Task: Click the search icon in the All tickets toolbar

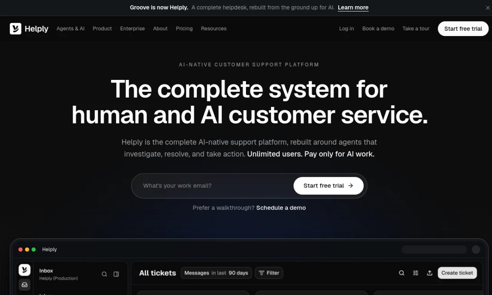Action: (x=401, y=273)
